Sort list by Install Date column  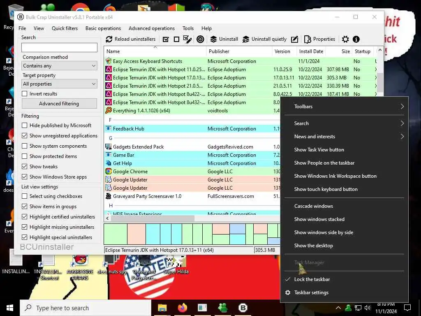311,51
